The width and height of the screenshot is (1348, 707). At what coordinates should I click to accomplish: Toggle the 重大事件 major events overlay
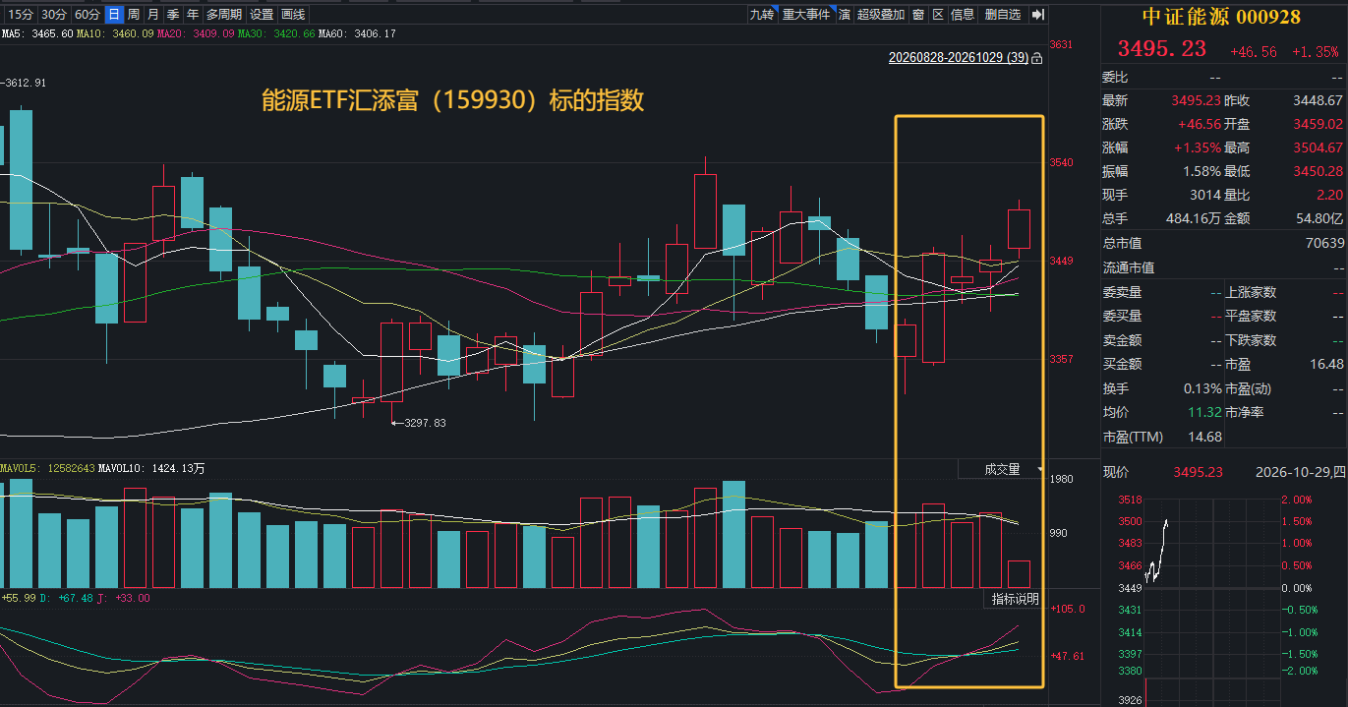(806, 14)
